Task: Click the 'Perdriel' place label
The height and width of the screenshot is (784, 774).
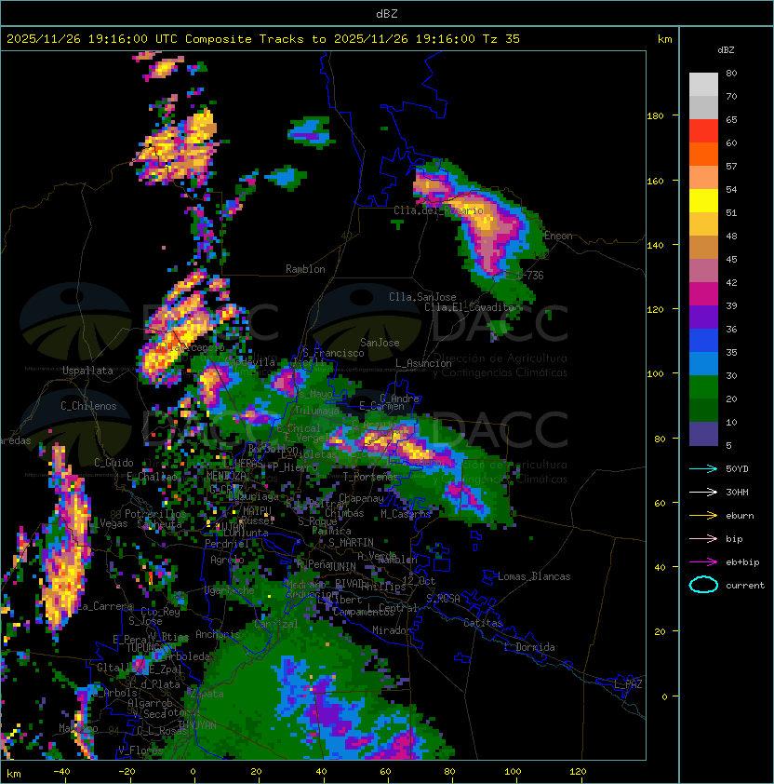Action: click(227, 543)
